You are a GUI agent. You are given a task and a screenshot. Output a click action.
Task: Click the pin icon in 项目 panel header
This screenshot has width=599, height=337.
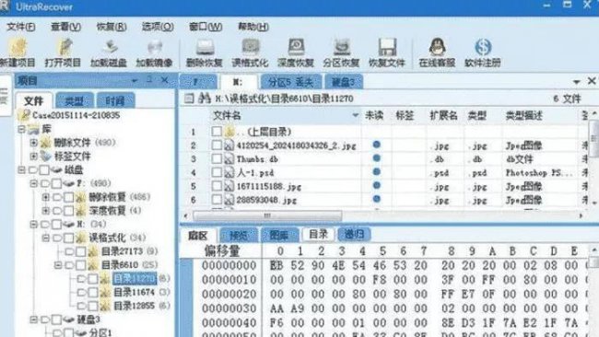149,80
